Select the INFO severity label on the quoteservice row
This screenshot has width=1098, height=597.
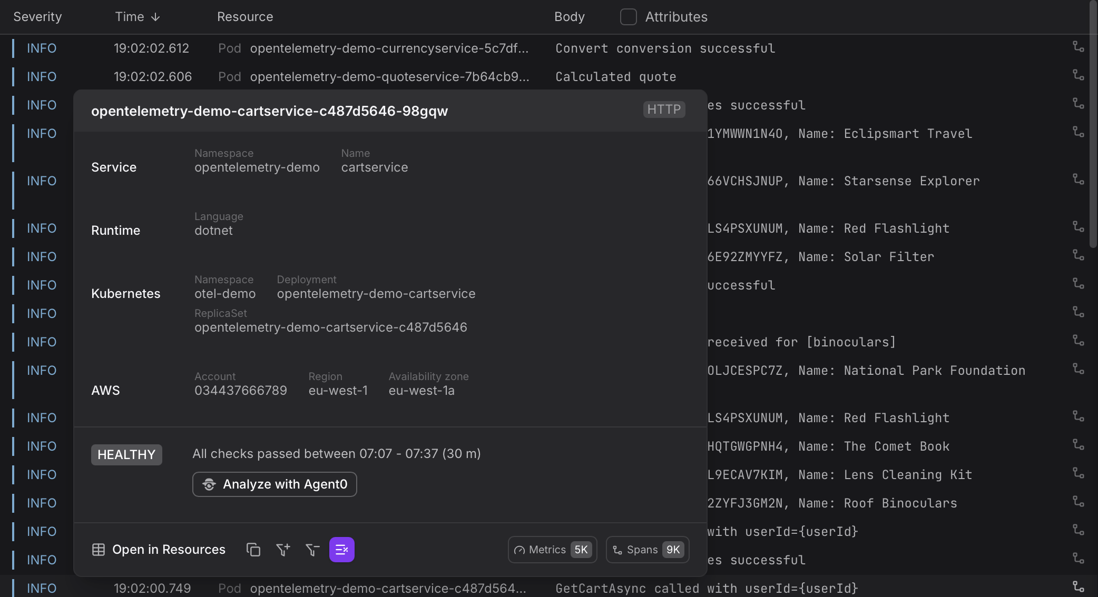coord(41,76)
